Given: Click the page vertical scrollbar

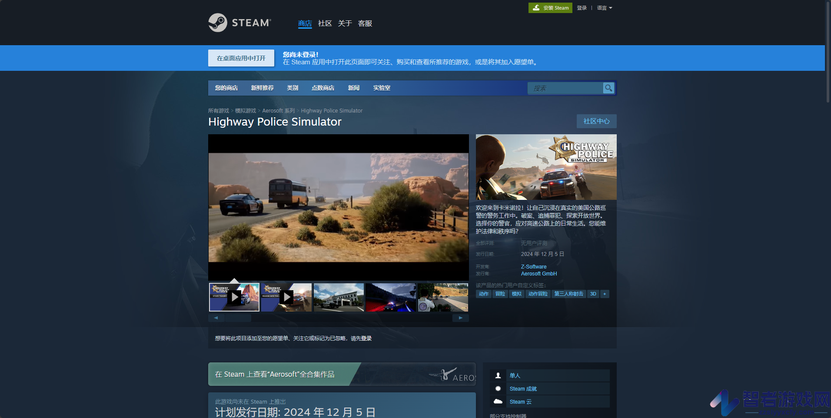Looking at the screenshot, I should pyautogui.click(x=828, y=52).
